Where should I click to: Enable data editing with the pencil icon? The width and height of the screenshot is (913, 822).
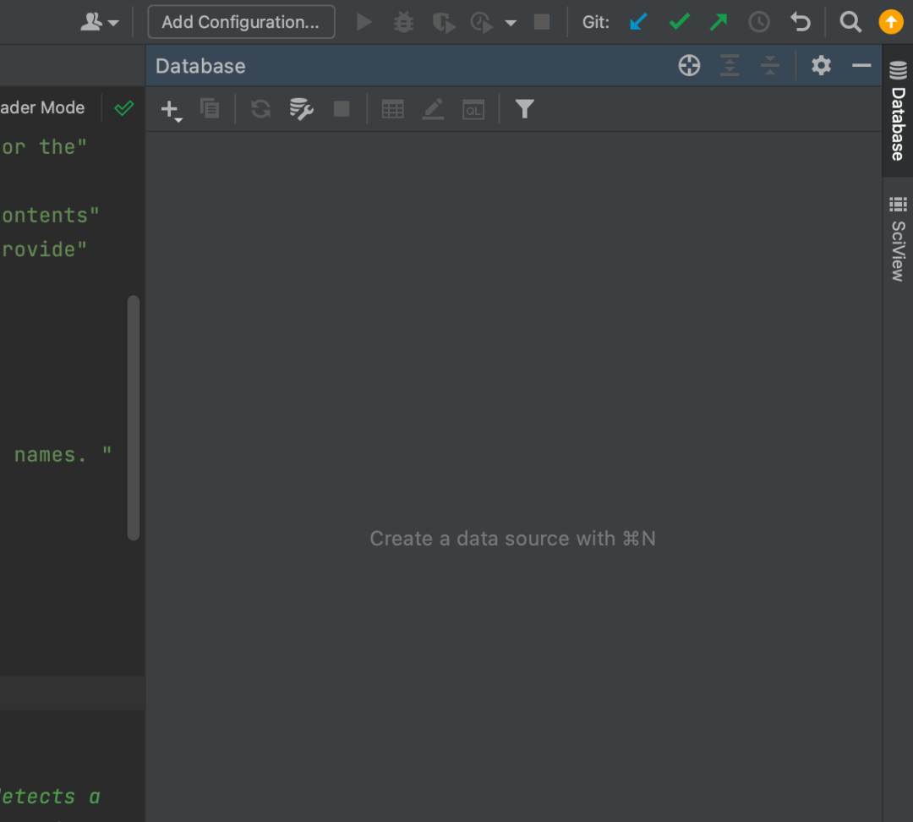point(433,108)
